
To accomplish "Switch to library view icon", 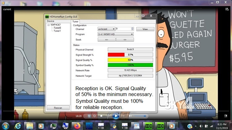I will click(227, 9).
